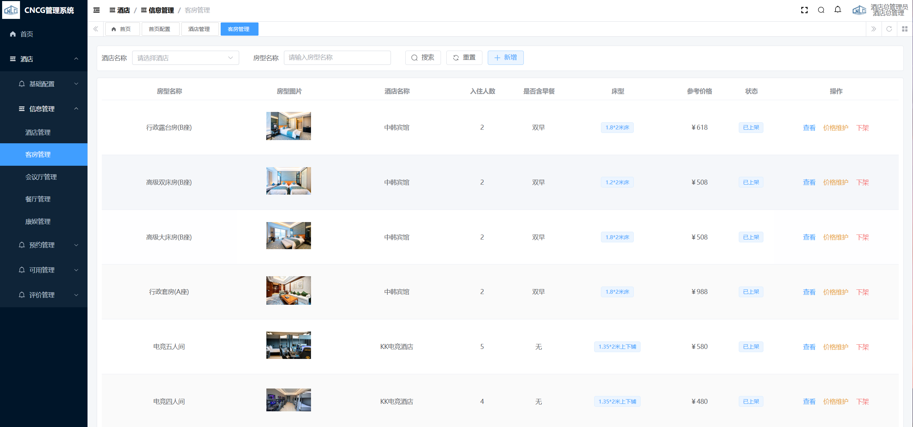
Task: Click the CNCG logo in sidebar
Action: pyautogui.click(x=11, y=10)
